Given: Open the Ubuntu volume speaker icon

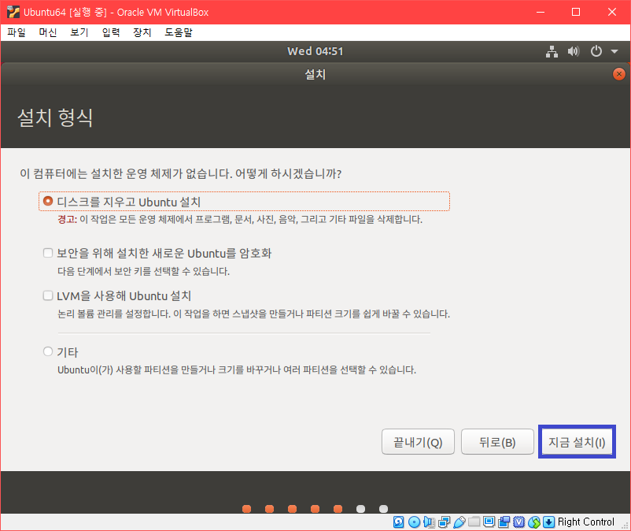Looking at the screenshot, I should tap(574, 51).
